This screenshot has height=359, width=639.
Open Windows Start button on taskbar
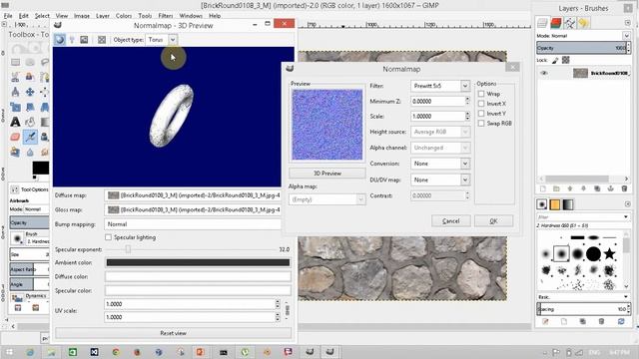pyautogui.click(x=9, y=352)
